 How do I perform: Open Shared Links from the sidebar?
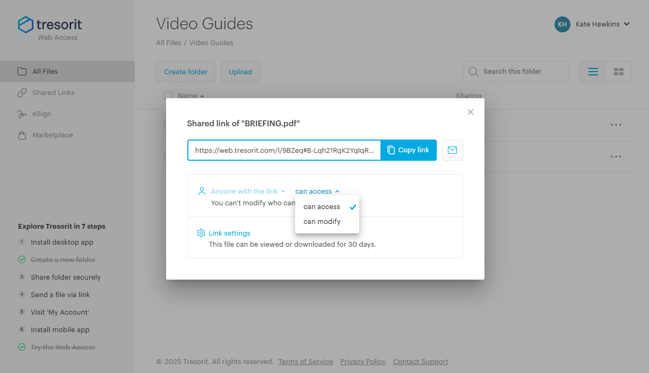coord(52,92)
